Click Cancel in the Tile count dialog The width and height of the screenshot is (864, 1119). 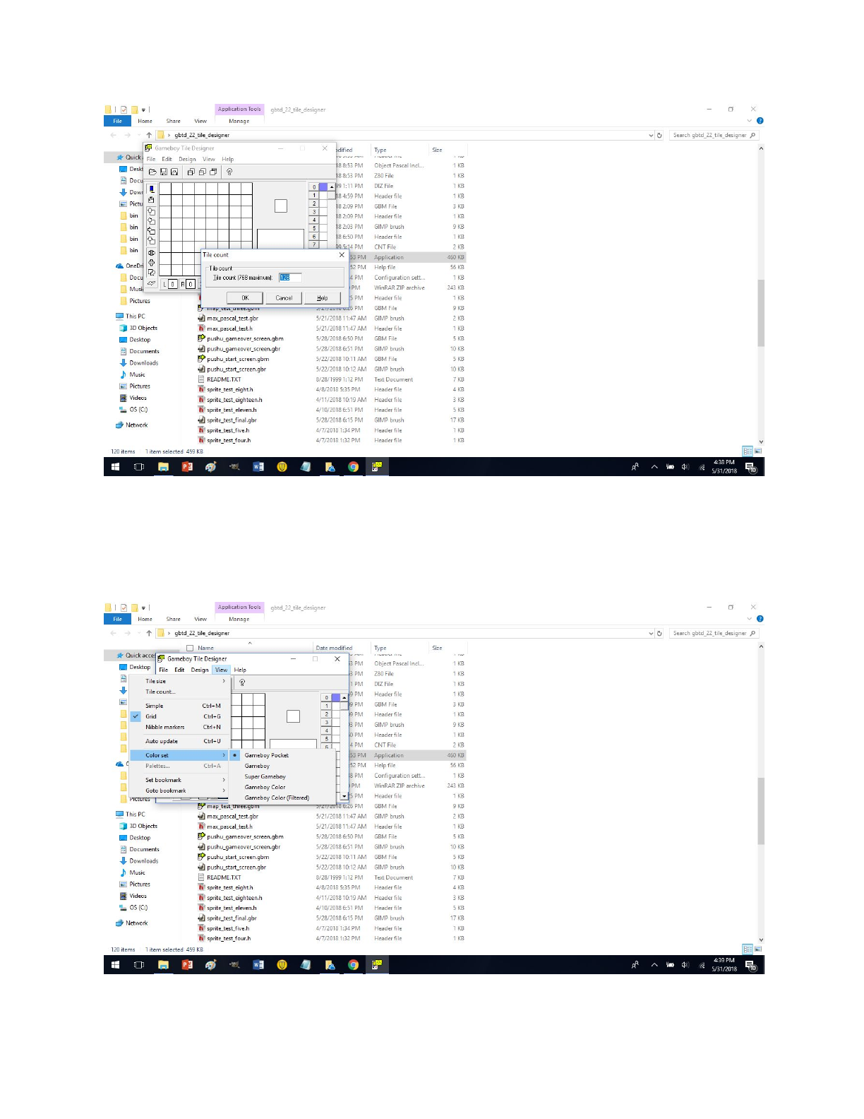pos(284,298)
